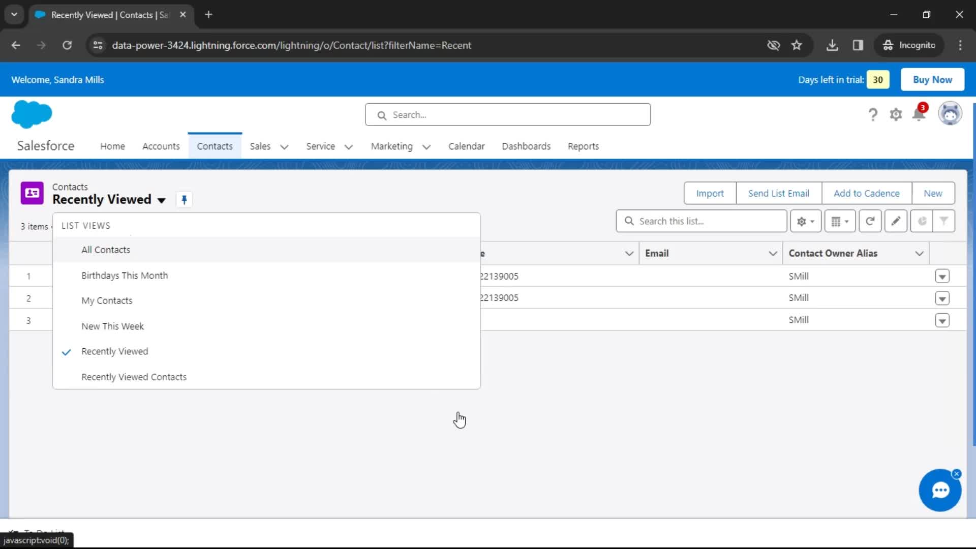Open browser downloads icon
The height and width of the screenshot is (549, 976).
[832, 45]
